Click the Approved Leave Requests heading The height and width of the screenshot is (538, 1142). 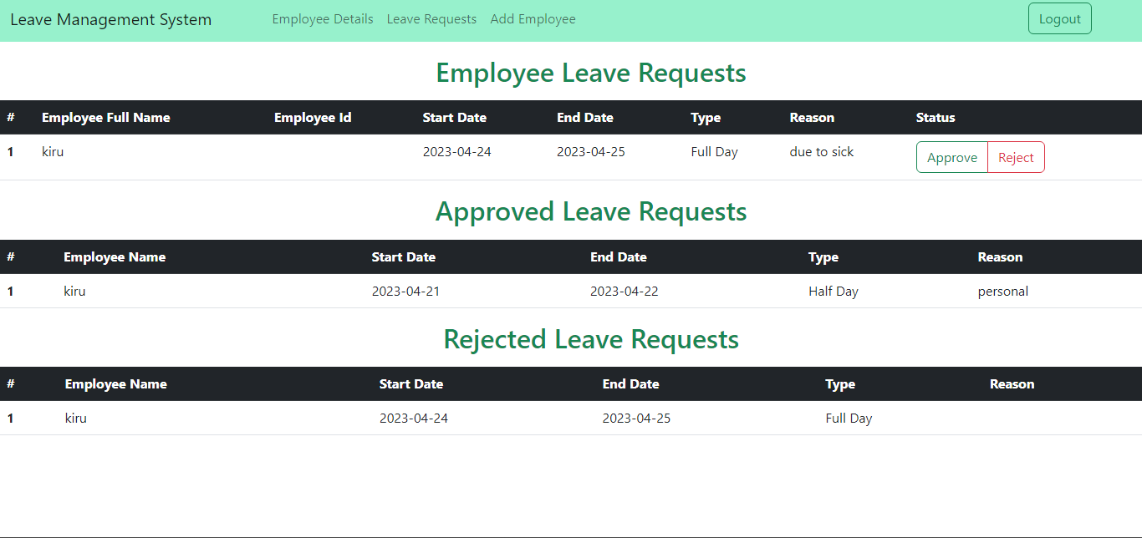coord(590,211)
